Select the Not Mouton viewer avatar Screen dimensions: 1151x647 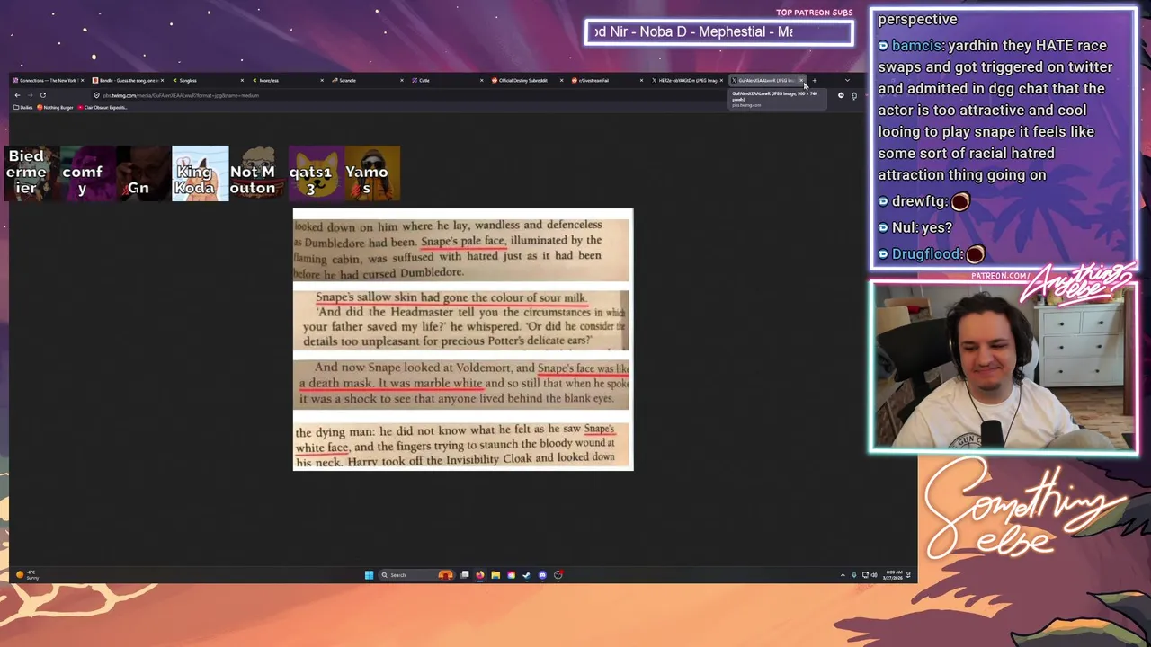256,173
